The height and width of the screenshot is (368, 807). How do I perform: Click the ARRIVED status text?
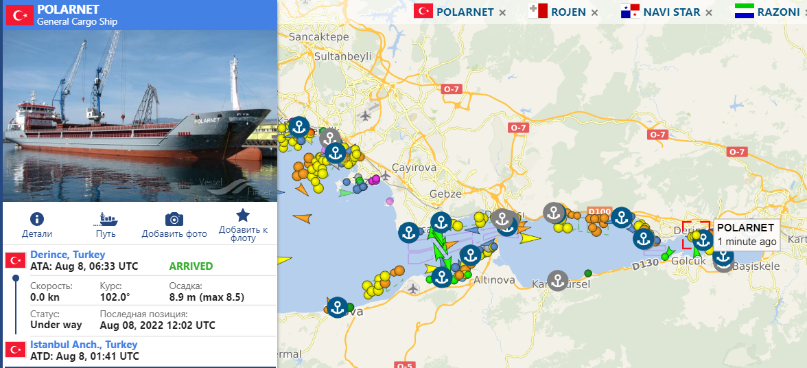click(x=191, y=266)
